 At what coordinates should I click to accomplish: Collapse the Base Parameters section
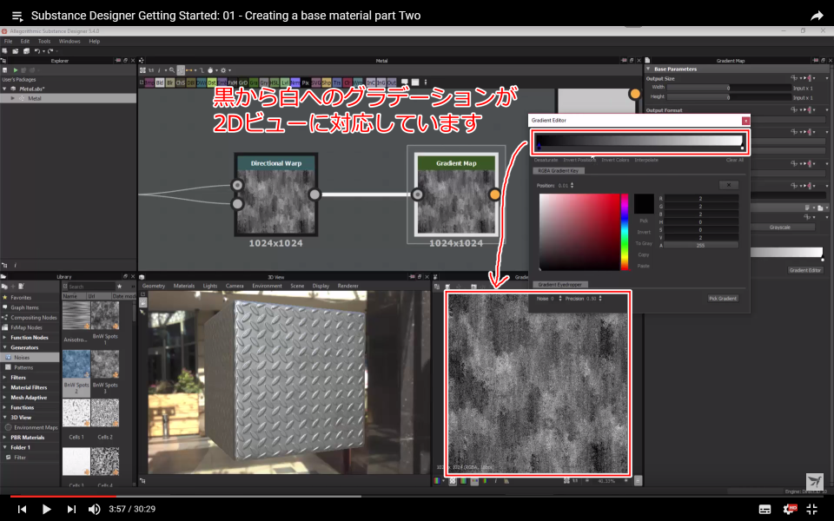[649, 69]
